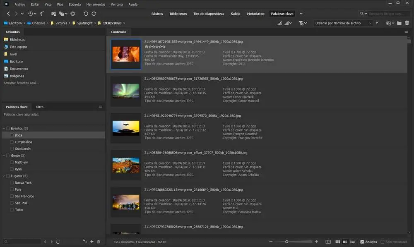Rotate image 90° clockwise
414x247 pixels.
coord(94,14)
